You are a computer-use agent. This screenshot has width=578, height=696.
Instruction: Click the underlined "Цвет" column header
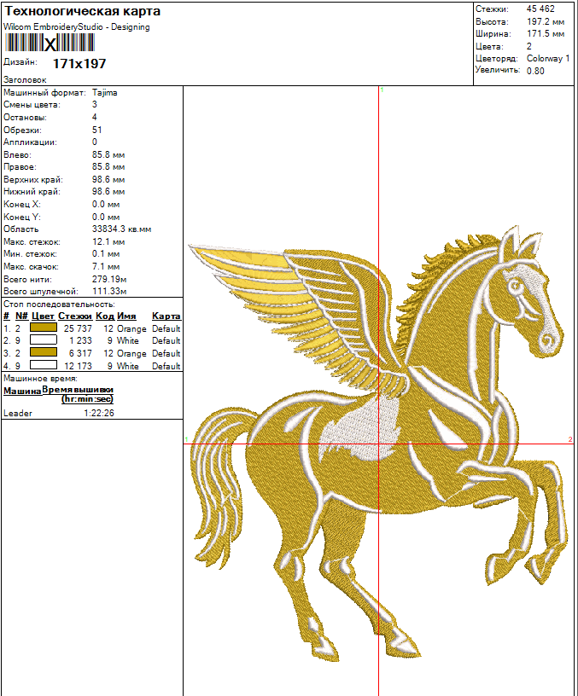pyautogui.click(x=43, y=316)
